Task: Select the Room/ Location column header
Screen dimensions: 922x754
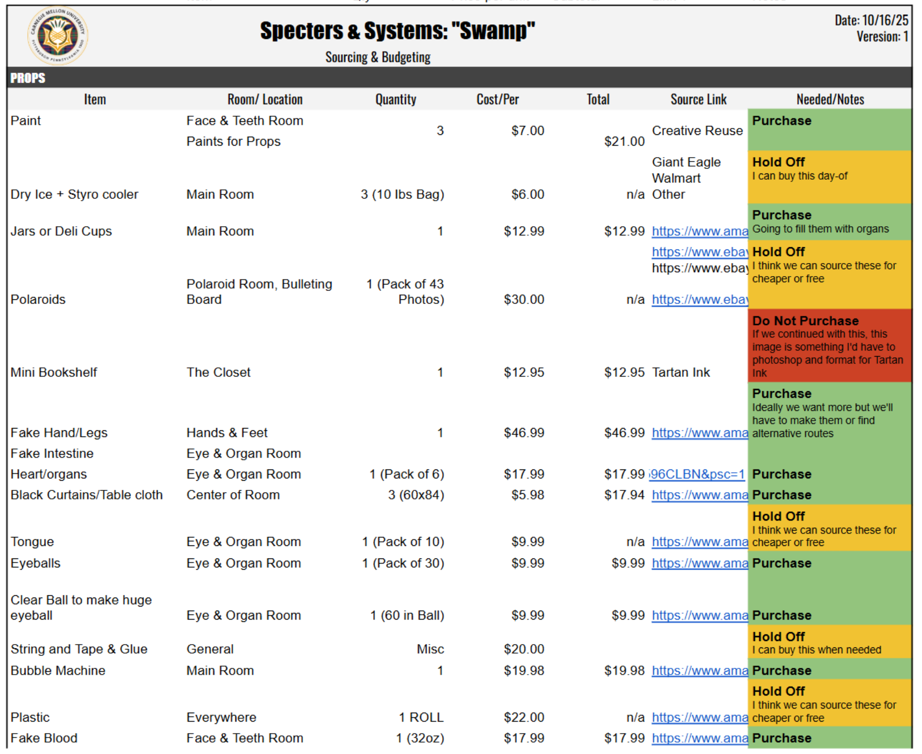Action: (x=265, y=99)
